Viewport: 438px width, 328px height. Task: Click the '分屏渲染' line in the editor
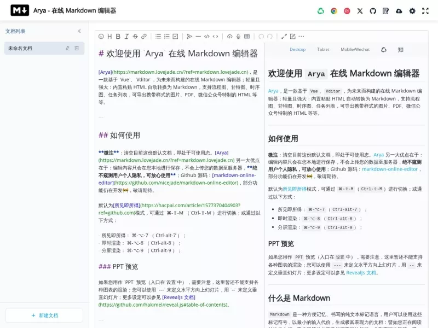pyautogui.click(x=140, y=250)
